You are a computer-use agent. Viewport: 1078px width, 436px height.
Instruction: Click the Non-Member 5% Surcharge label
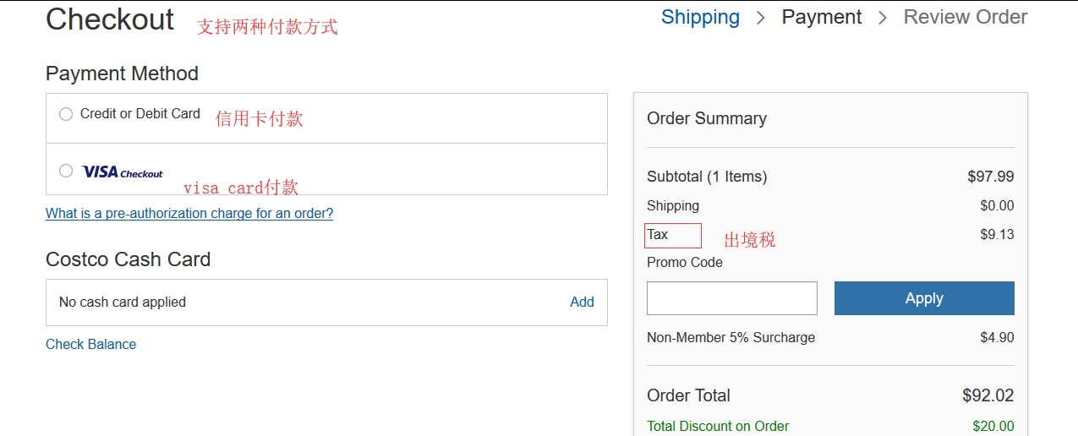731,338
